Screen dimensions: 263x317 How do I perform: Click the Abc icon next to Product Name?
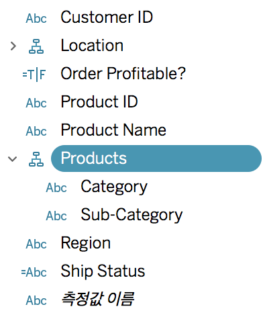(x=36, y=131)
